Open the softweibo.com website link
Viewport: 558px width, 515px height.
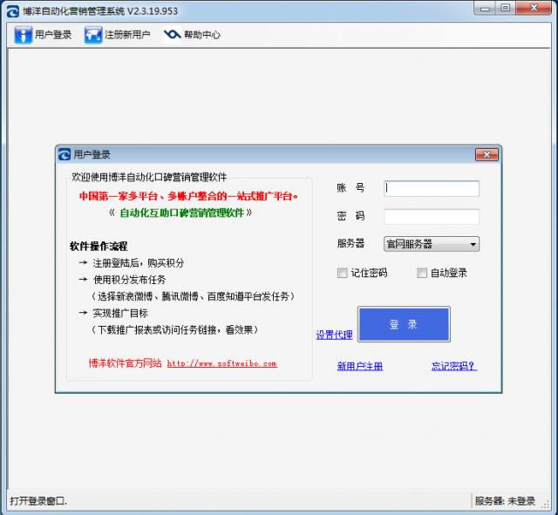pos(221,363)
